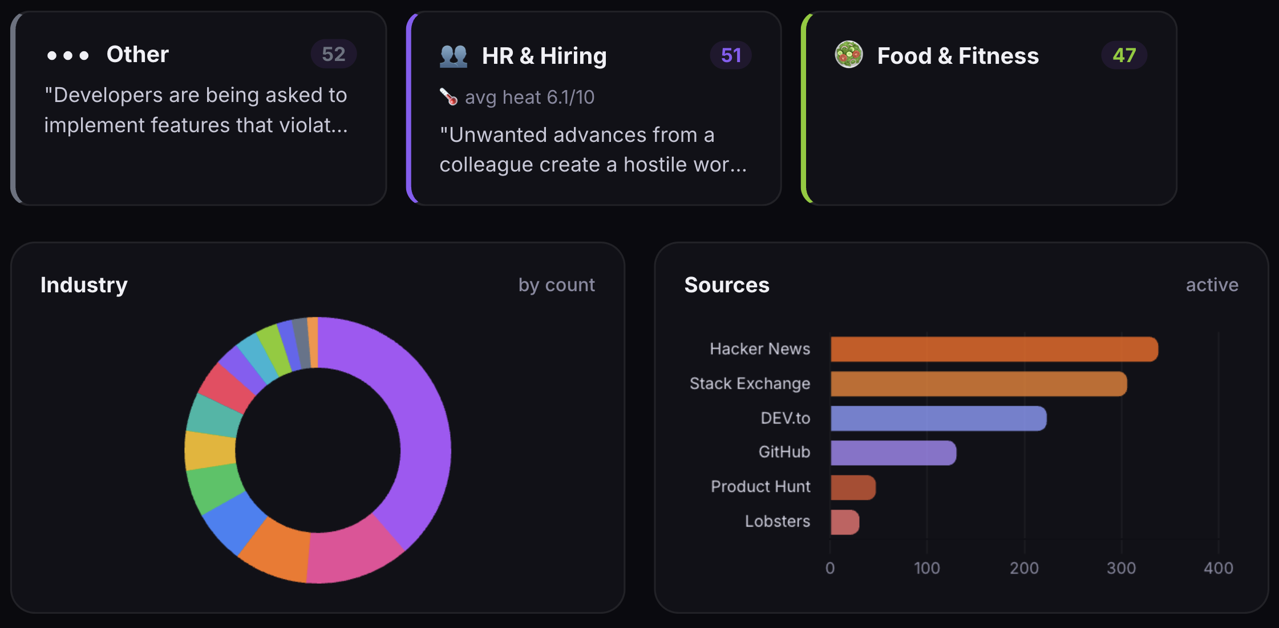Click the Lobsters bar in Sources
The width and height of the screenshot is (1279, 628).
click(844, 522)
